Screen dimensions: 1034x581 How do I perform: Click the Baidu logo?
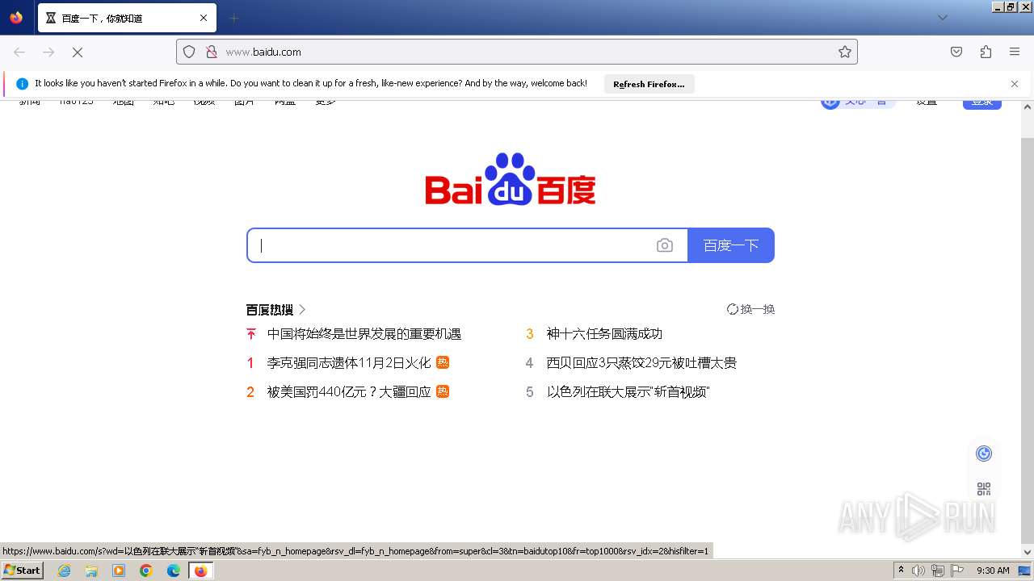tap(511, 178)
